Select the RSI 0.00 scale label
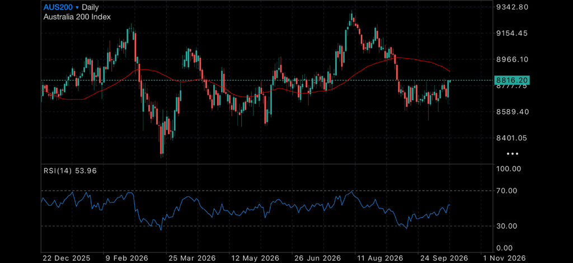 click(x=505, y=248)
